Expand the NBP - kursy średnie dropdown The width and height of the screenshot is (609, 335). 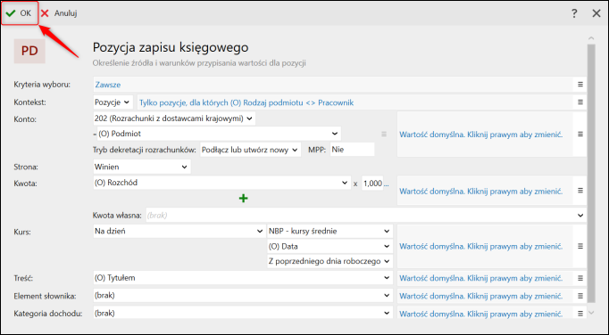tap(330, 231)
